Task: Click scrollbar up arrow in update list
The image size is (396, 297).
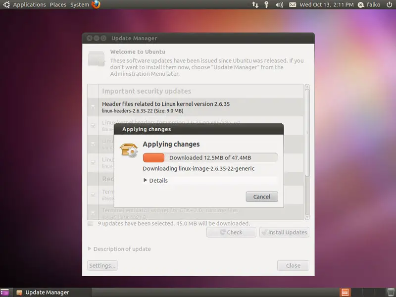Action: [307, 87]
